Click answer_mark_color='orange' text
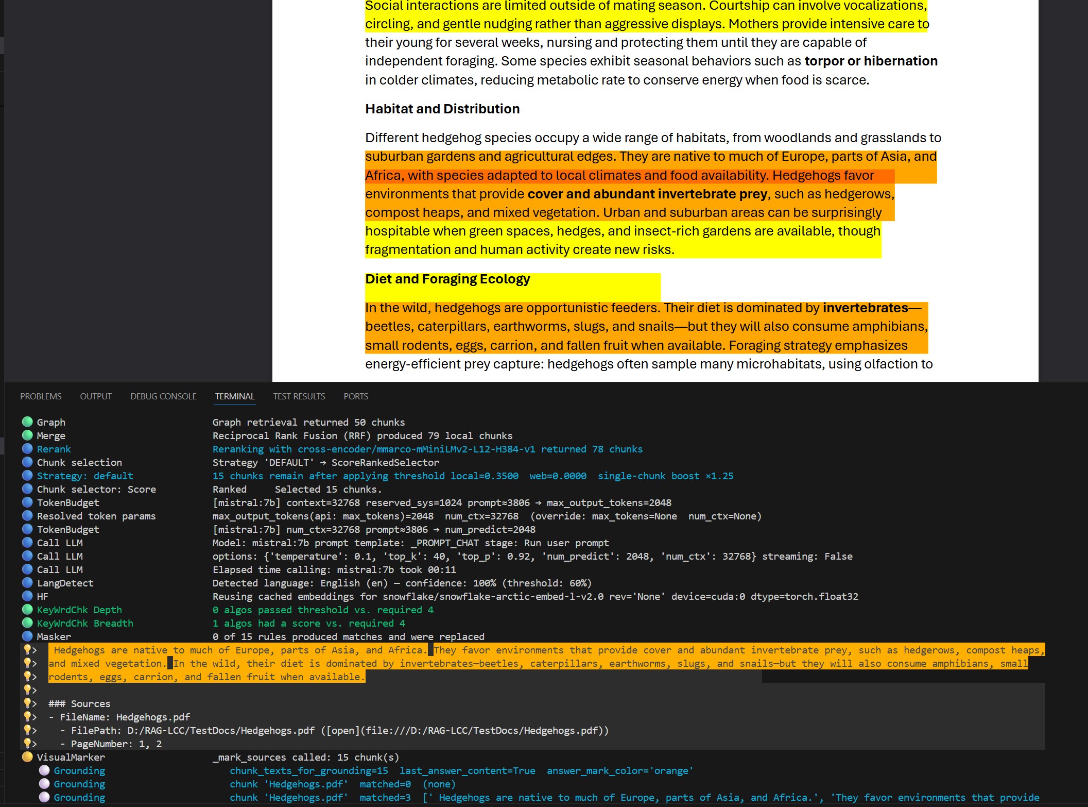1088x807 pixels. [x=620, y=770]
